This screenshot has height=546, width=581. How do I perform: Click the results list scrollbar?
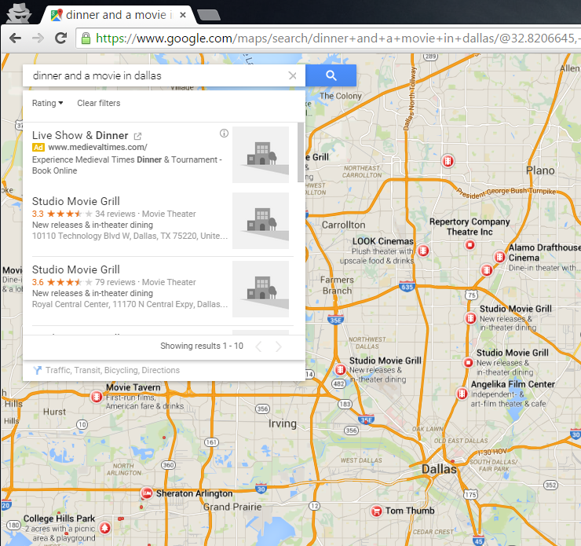pyautogui.click(x=301, y=153)
